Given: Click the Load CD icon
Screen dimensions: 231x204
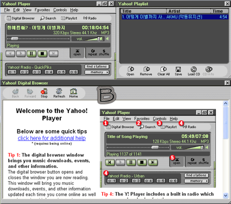Looking at the screenshot, I should coord(194,71).
